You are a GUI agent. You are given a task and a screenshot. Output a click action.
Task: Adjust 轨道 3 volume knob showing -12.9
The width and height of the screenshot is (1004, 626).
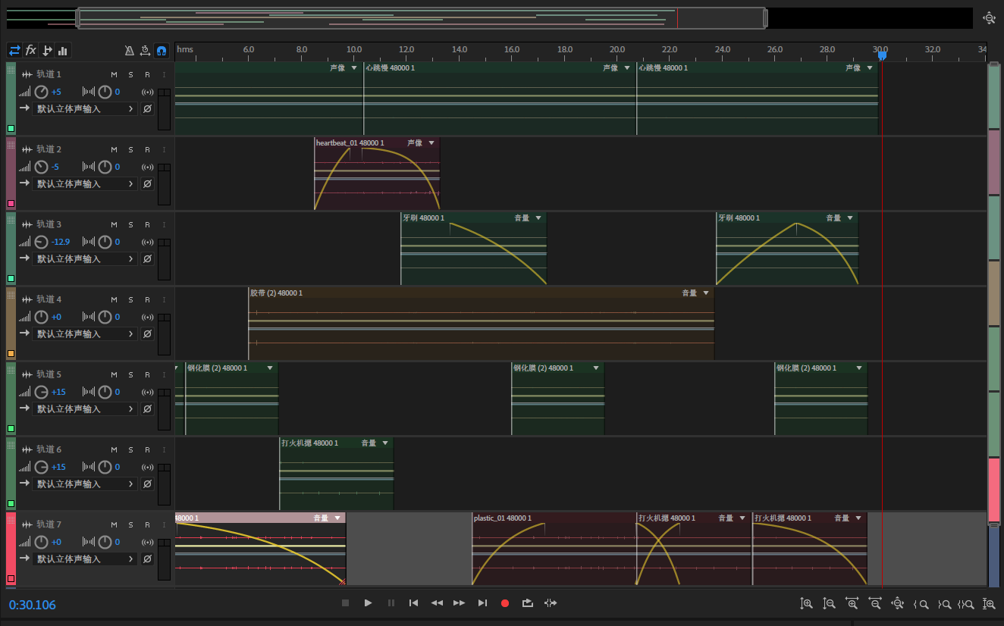coord(42,243)
